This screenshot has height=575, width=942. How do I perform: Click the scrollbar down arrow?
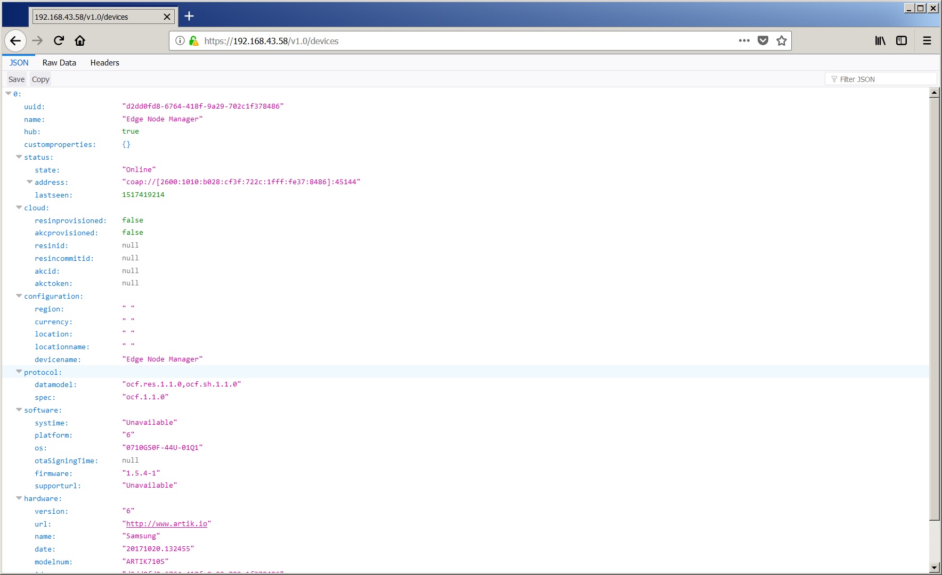[934, 568]
